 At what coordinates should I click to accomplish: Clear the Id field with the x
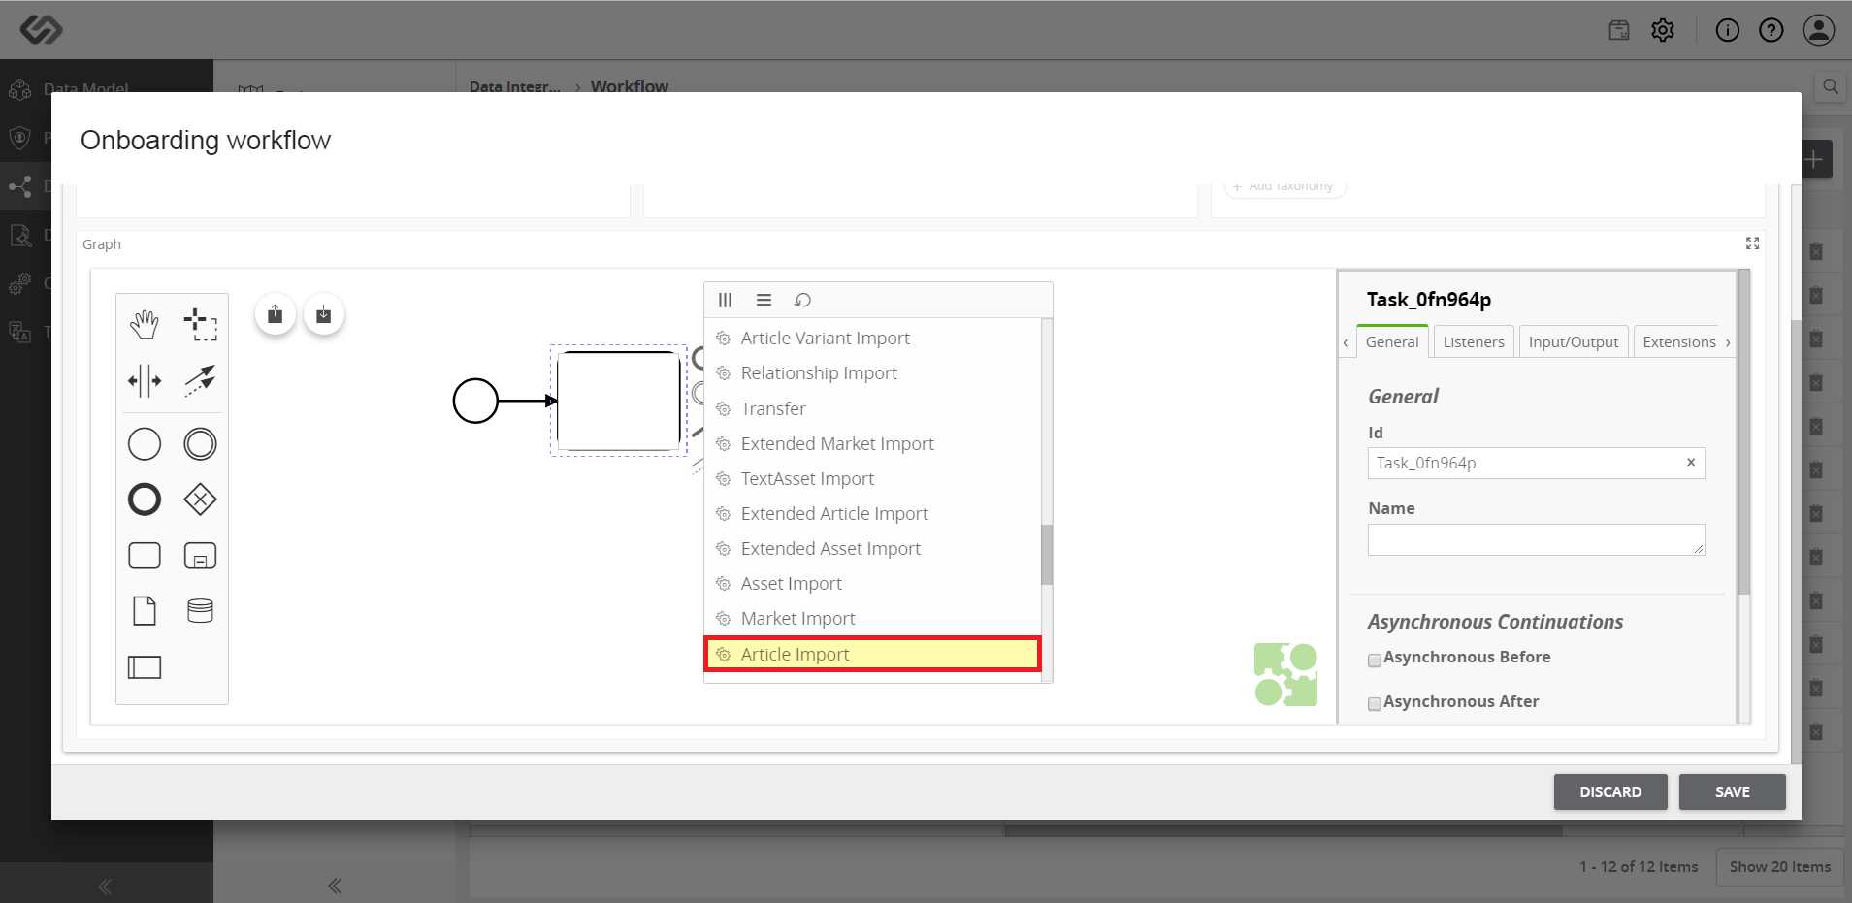(x=1691, y=462)
